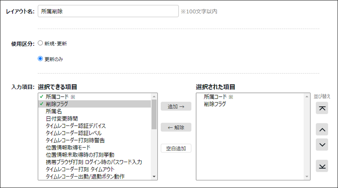Click the レイアウト名 input field

(x=108, y=11)
